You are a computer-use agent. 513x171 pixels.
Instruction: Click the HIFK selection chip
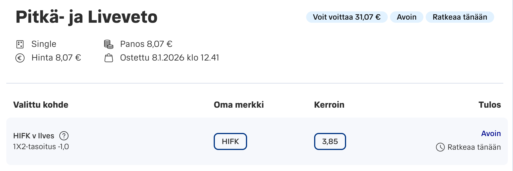[x=230, y=141]
